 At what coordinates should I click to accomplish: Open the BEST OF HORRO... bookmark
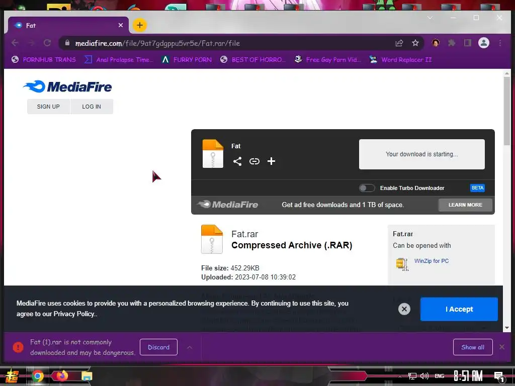(253, 59)
